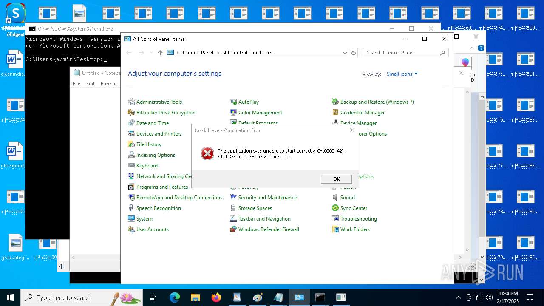Click the volume icon in the tray
This screenshot has height=306, width=544.
click(489, 297)
